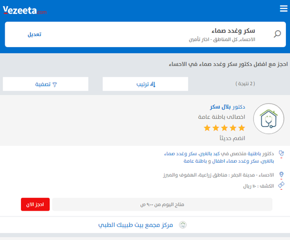Screen dimensions: 290x240
Task: Click the funnel icon in تصفية
Action: pyautogui.click(x=55, y=84)
